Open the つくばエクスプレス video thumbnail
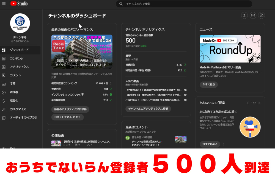 [81, 51]
